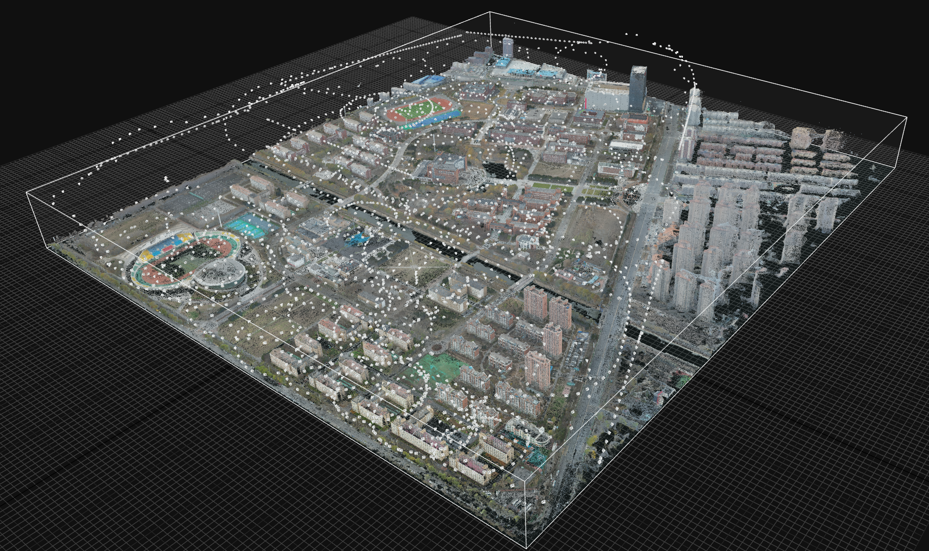Click the green sports field among residential blocks
This screenshot has width=929, height=551.
pyautogui.click(x=437, y=368)
